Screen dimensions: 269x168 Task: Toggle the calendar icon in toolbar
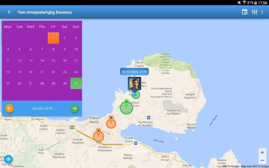(244, 12)
